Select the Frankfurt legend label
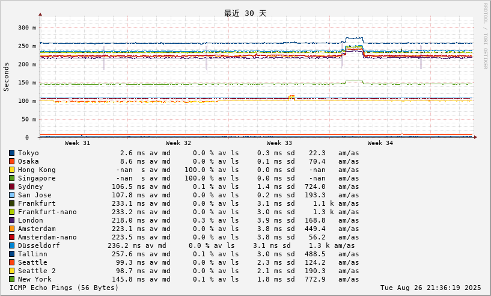The width and height of the screenshot is (491, 296). pyautogui.click(x=37, y=203)
